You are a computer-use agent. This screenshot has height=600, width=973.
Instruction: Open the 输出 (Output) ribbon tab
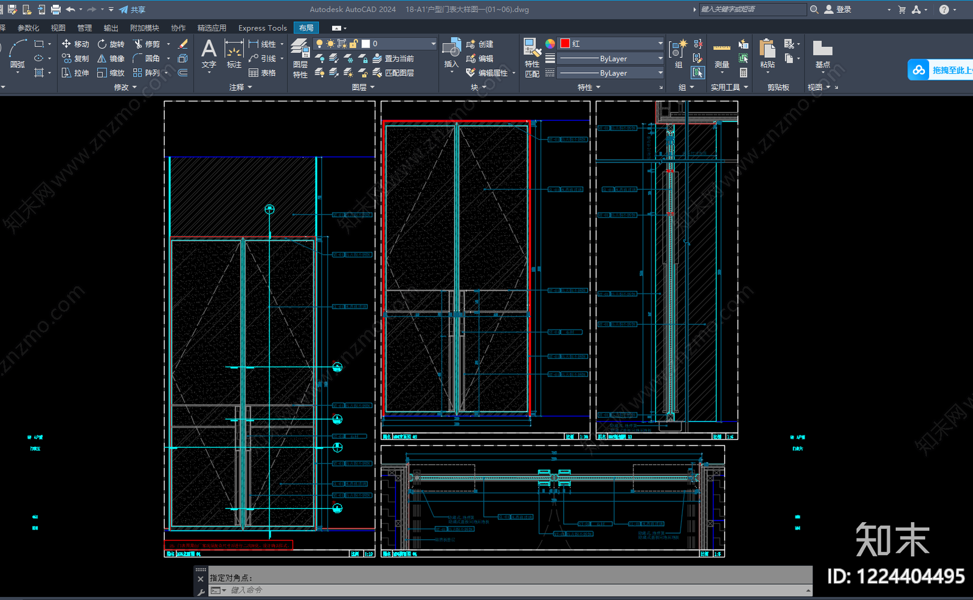111,28
